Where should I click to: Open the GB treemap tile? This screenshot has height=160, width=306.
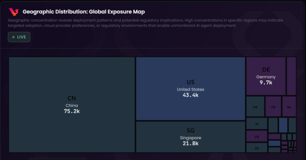tap(257, 136)
